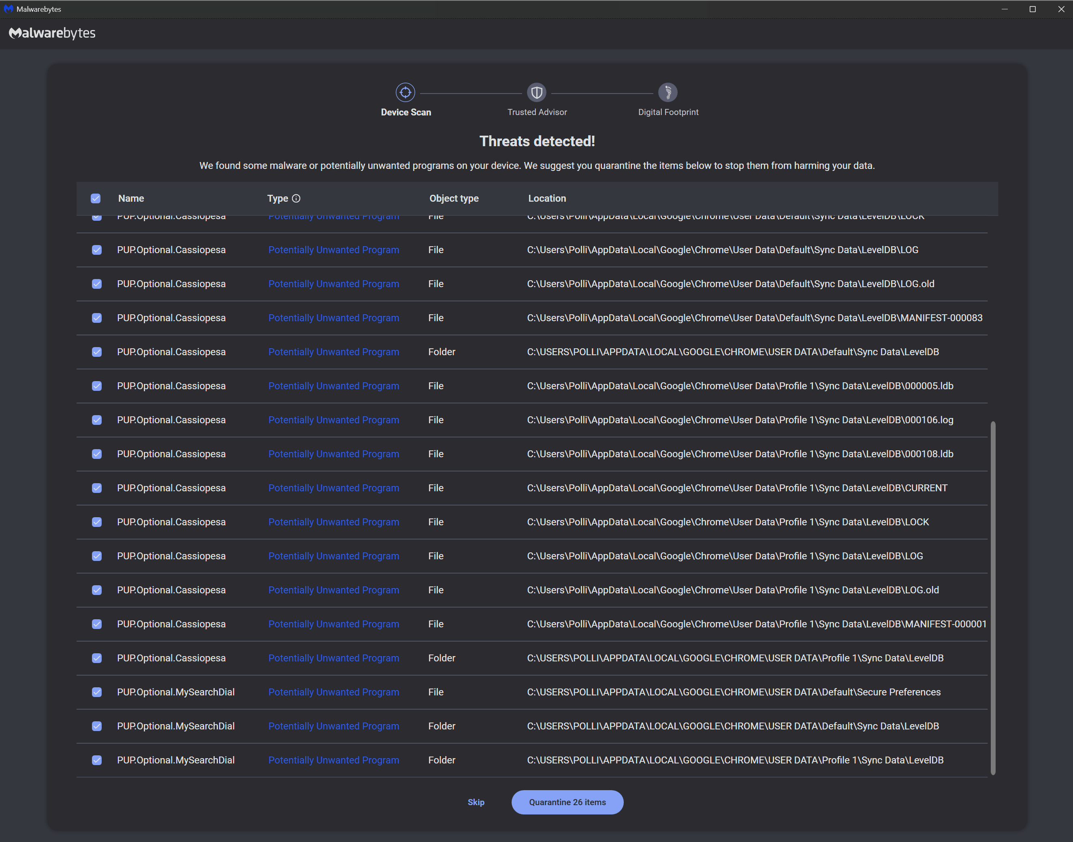The height and width of the screenshot is (842, 1073).
Task: Open the Device Scan step label
Action: [x=406, y=113]
